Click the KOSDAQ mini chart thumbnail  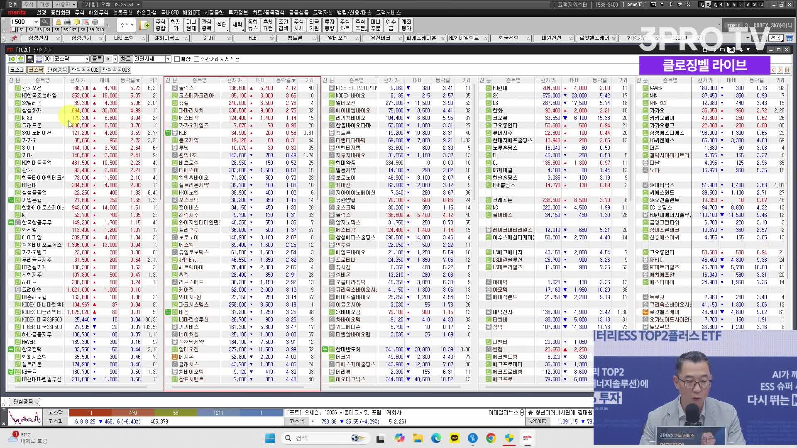pos(25,417)
